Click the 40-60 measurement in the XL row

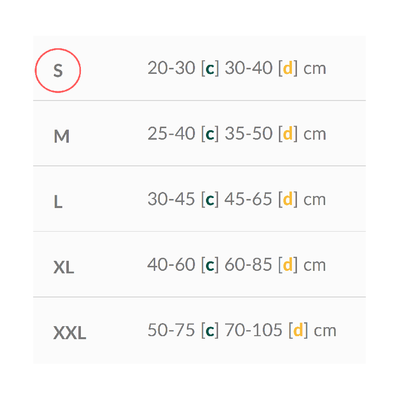pyautogui.click(x=171, y=265)
